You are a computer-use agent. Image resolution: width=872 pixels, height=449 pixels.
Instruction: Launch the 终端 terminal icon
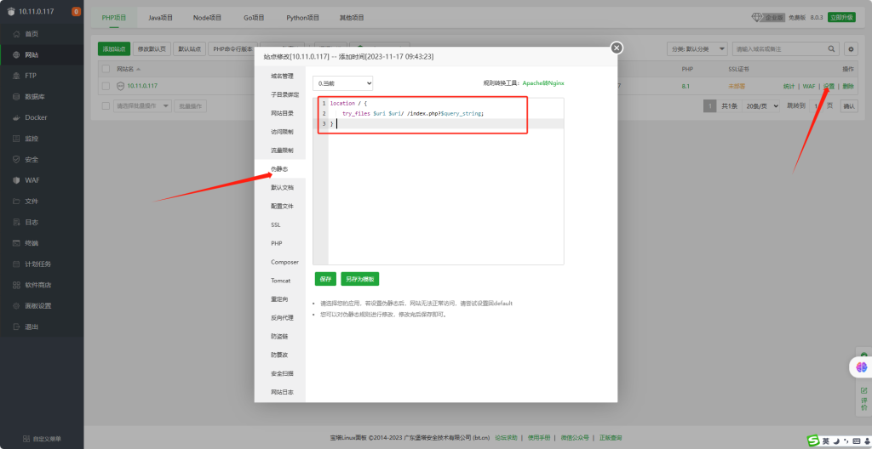16,243
